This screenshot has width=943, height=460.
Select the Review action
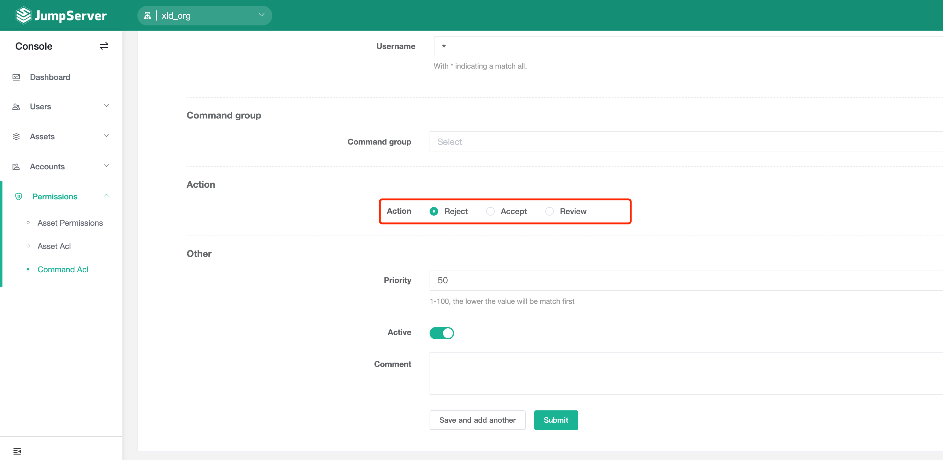[549, 211]
